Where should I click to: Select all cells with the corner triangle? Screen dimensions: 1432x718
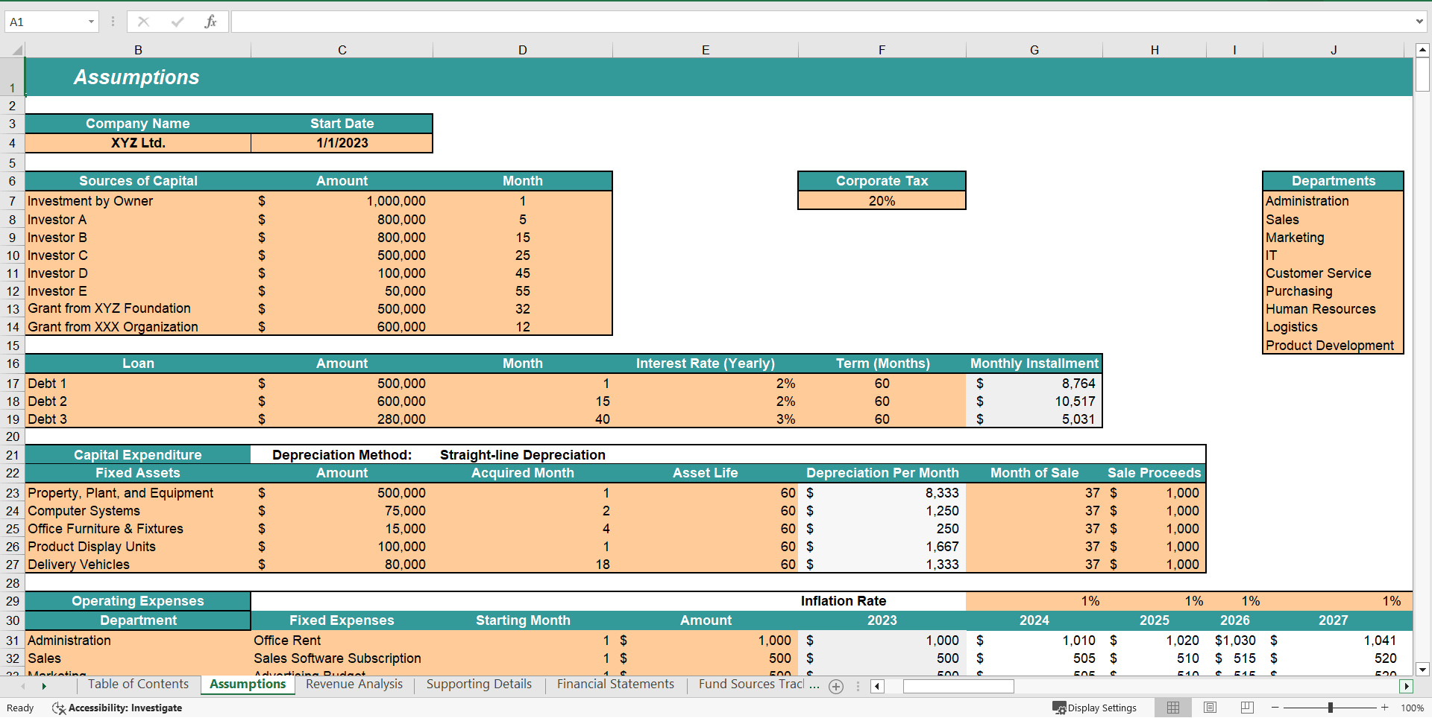pos(18,49)
